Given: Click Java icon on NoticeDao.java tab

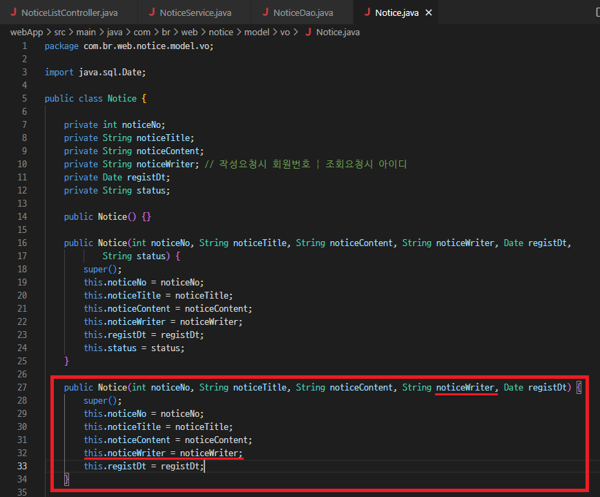Looking at the screenshot, I should [x=266, y=12].
